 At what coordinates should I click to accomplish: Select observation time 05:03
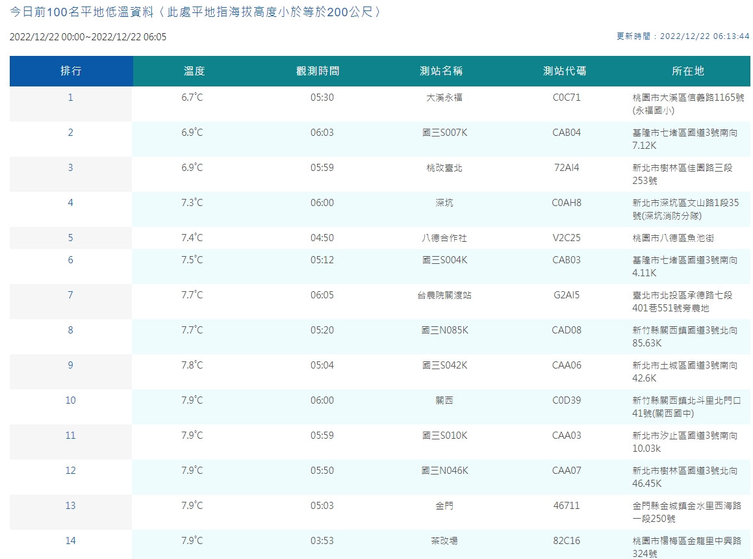pyautogui.click(x=322, y=506)
